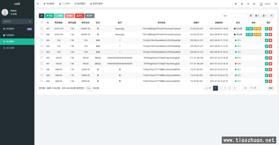
Task: Focus the table search input field
Action: click(x=234, y=16)
